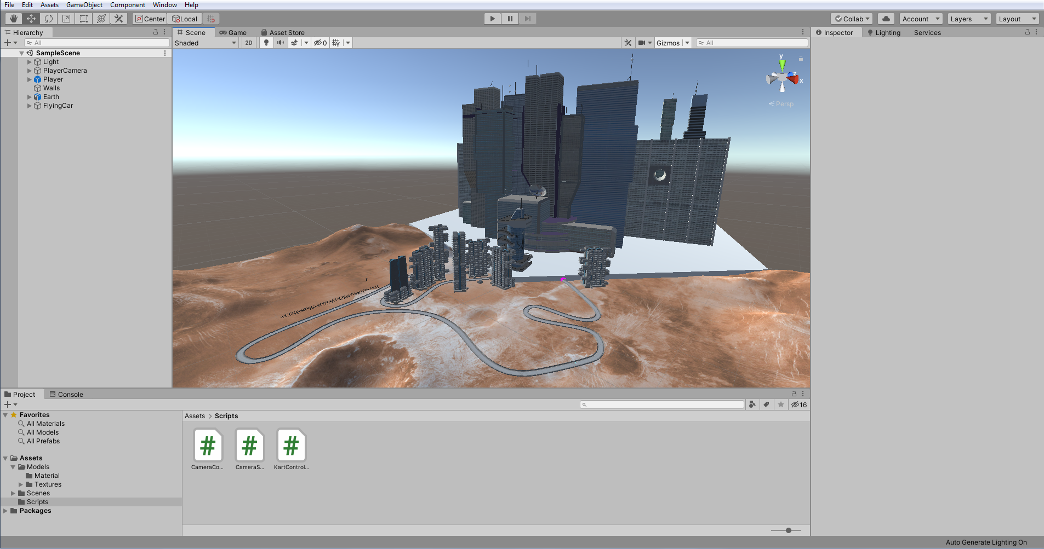1044x549 pixels.
Task: Switch to the Game tab
Action: point(233,32)
